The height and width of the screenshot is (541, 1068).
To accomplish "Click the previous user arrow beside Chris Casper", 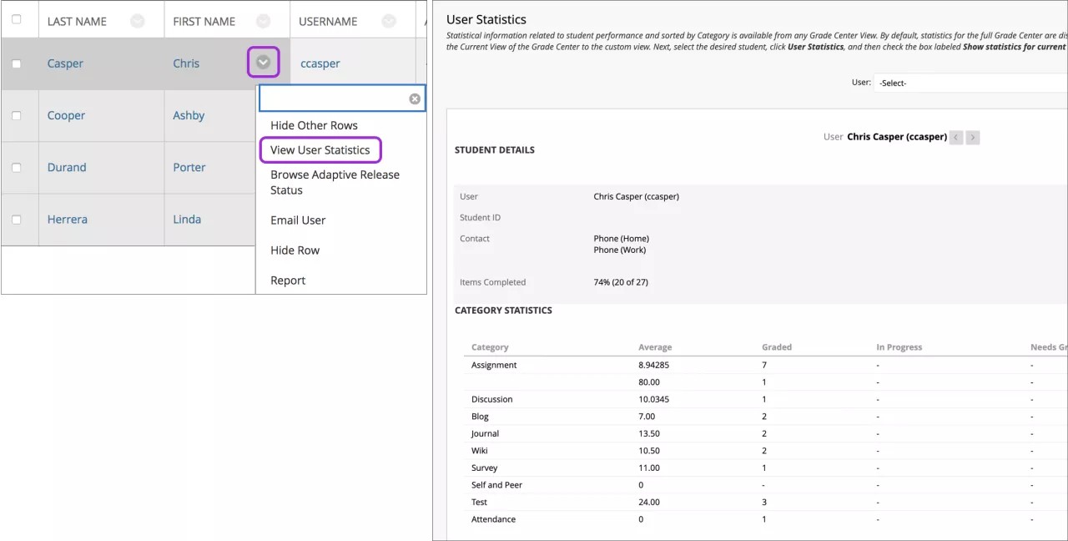I will tap(955, 137).
